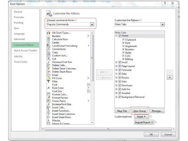This screenshot has width=188, height=141.
Task: Expand the Insert tab node
Action: [x=116, y=62]
